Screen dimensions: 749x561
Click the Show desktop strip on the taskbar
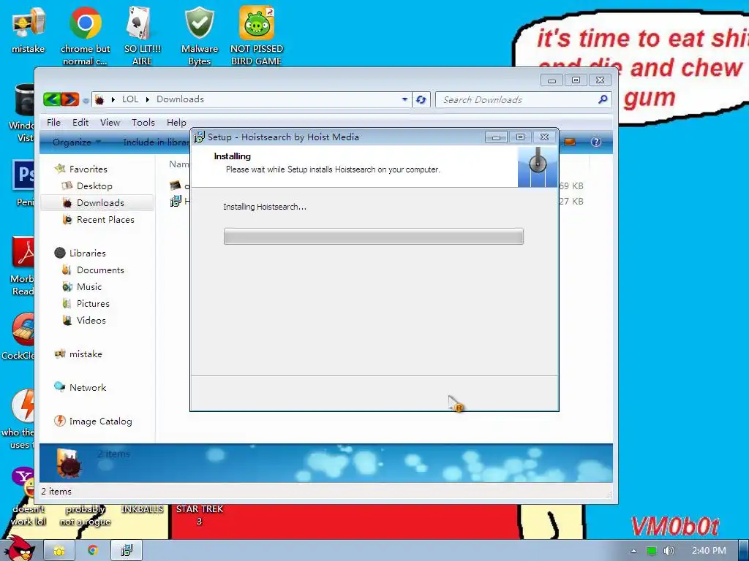[744, 551]
